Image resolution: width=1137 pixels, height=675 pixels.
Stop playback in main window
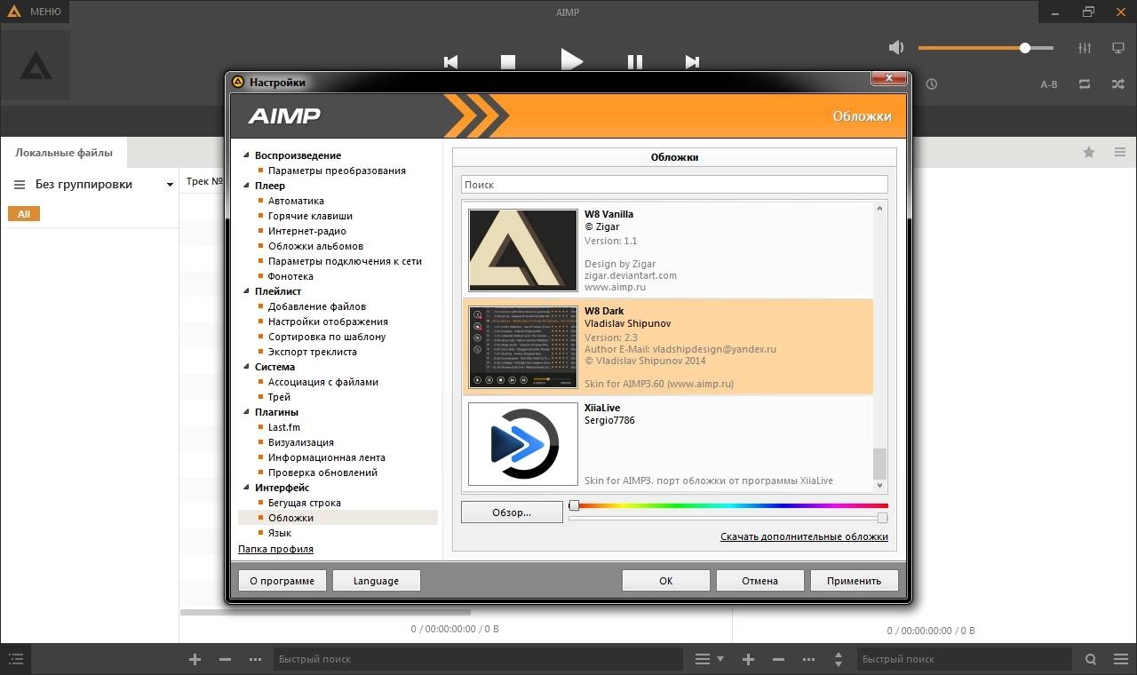508,61
